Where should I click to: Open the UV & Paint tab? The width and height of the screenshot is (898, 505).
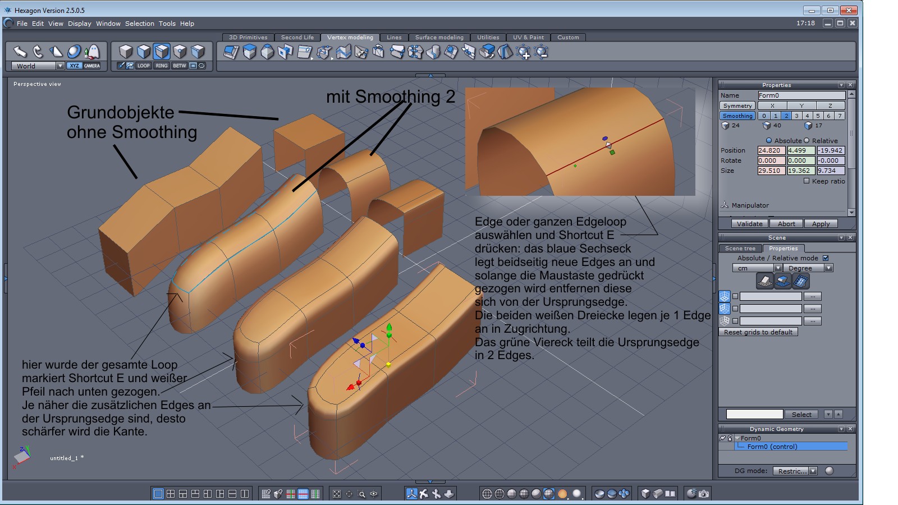click(x=528, y=38)
